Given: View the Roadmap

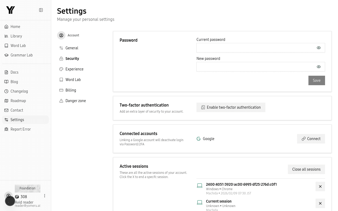Looking at the screenshot, I should 18,101.
